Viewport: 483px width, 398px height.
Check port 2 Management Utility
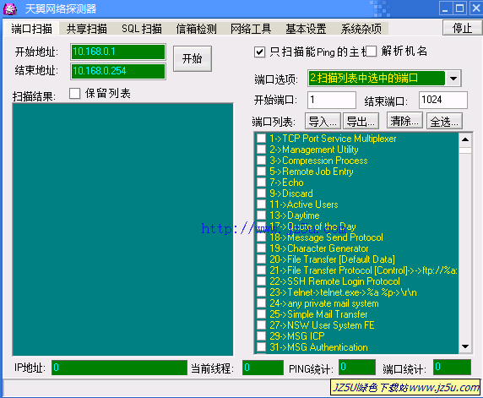point(261,150)
